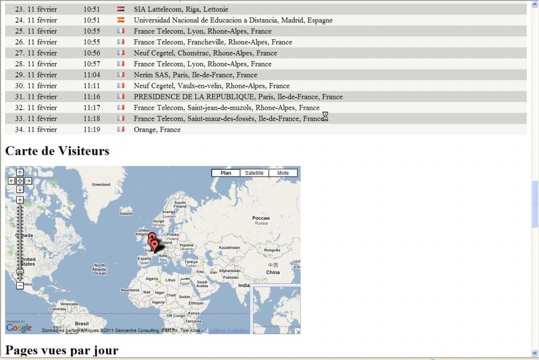The height and width of the screenshot is (360, 539).
Task: Click the time 10:51 in row 23
Action: click(x=92, y=10)
